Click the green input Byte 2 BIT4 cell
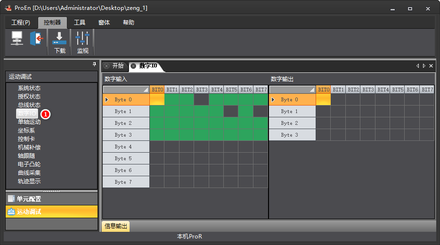This screenshot has height=245, width=440. point(216,123)
